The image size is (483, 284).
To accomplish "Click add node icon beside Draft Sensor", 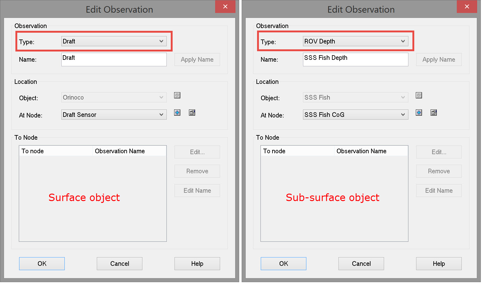I will click(x=177, y=113).
